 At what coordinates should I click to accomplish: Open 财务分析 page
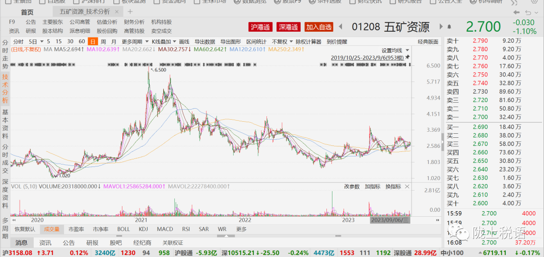(x=134, y=22)
